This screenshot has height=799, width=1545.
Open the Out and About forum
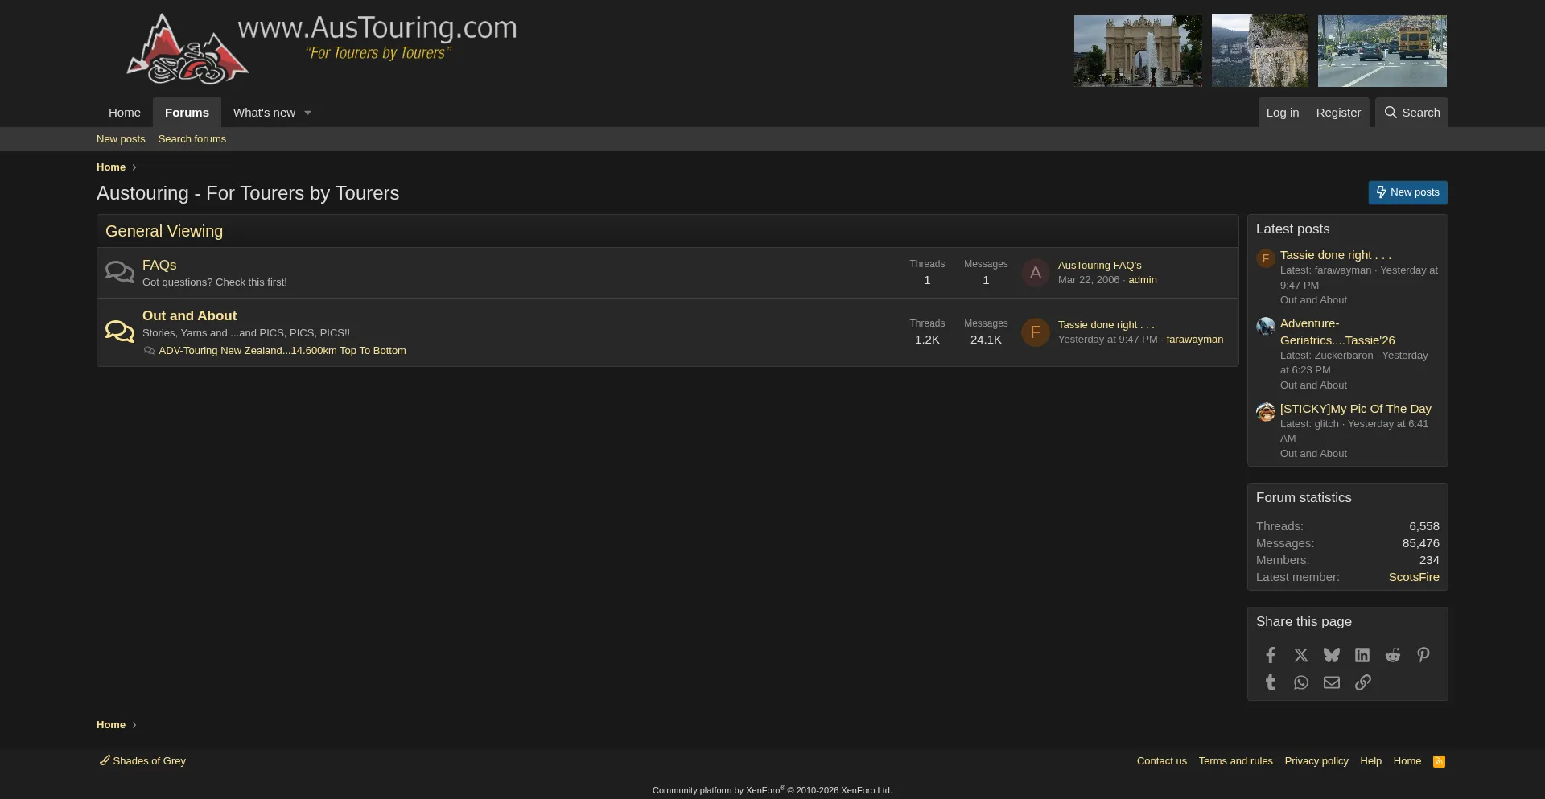coord(189,315)
